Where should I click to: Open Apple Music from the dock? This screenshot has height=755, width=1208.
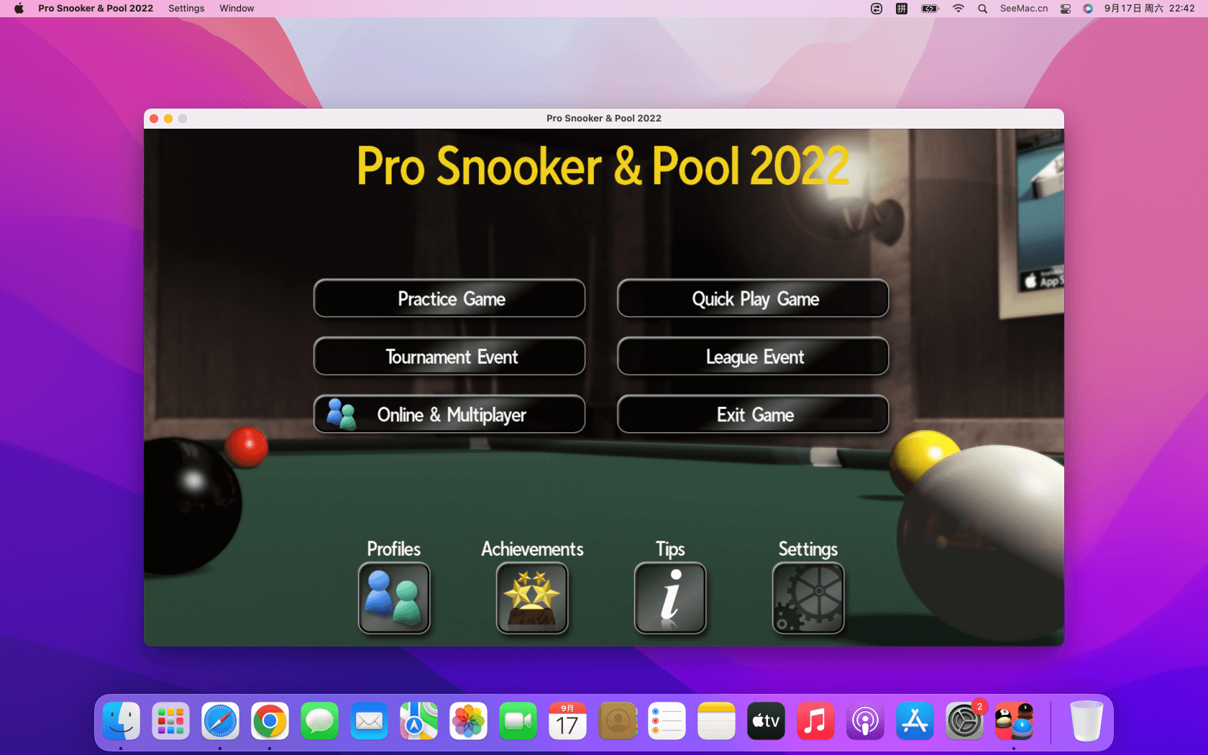point(815,721)
